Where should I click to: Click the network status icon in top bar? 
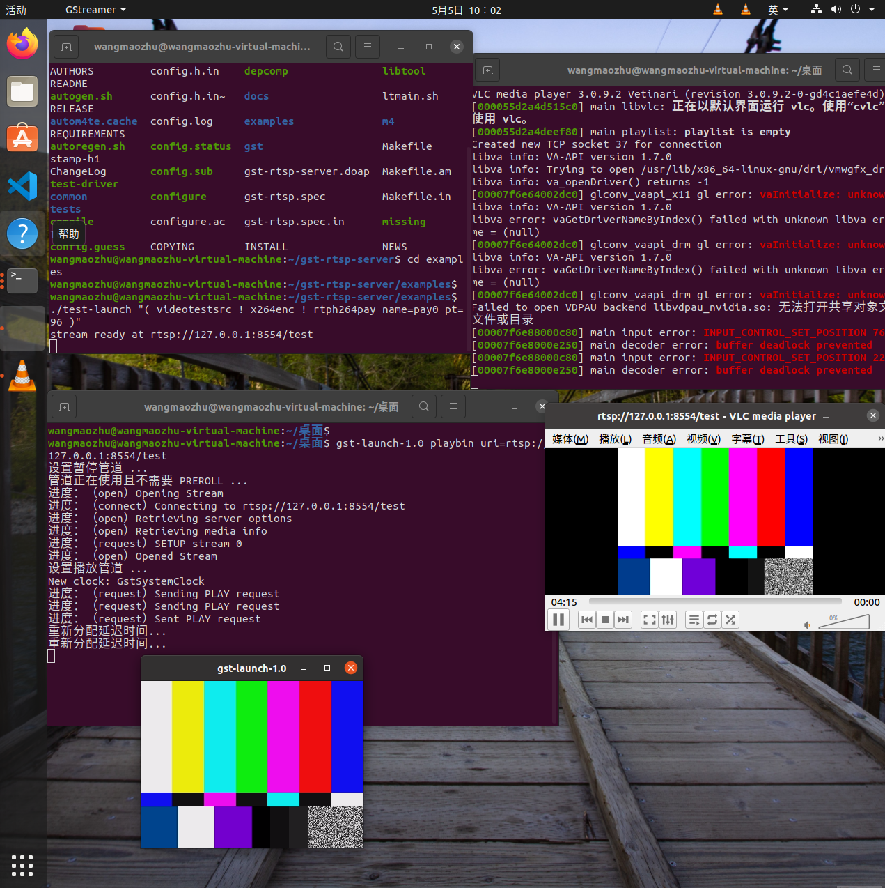[816, 10]
